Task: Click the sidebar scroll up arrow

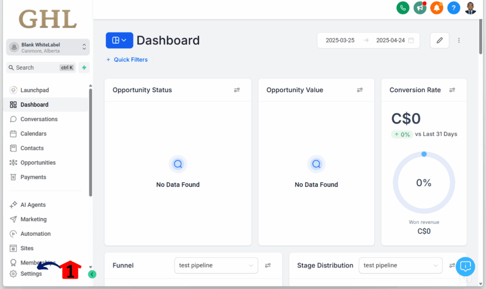Action: click(x=91, y=86)
